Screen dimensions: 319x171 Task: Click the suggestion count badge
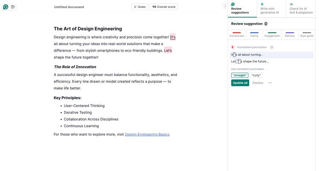266,24
